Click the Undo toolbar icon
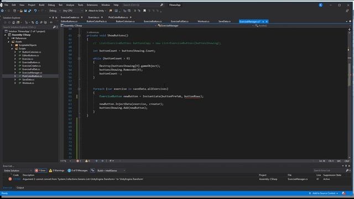Image resolution: width=354 pixels, height=199 pixels. [x=35, y=11]
